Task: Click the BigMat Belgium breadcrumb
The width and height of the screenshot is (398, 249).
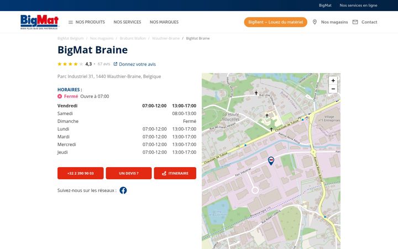Action: (70, 38)
